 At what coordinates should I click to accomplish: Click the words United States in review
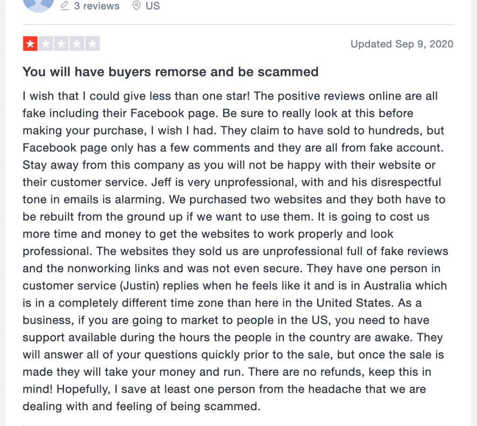[354, 303]
